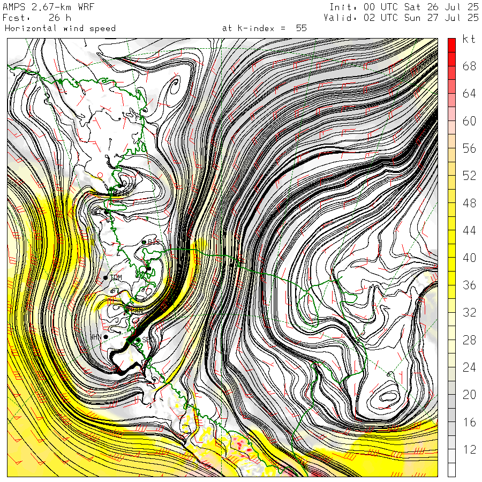Image resolution: width=482 pixels, height=482 pixels.
Task: Click the BIS station marker dot
Action: coord(144,242)
